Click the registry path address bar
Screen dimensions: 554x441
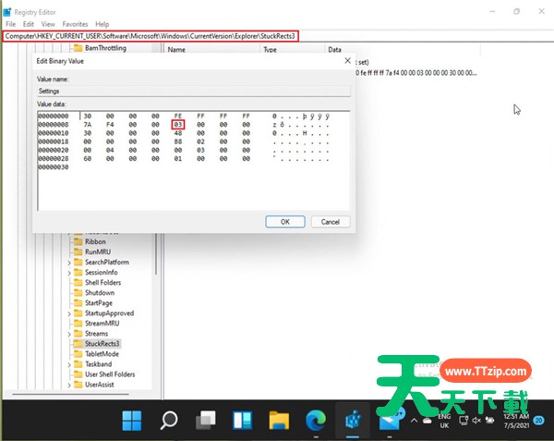point(151,35)
